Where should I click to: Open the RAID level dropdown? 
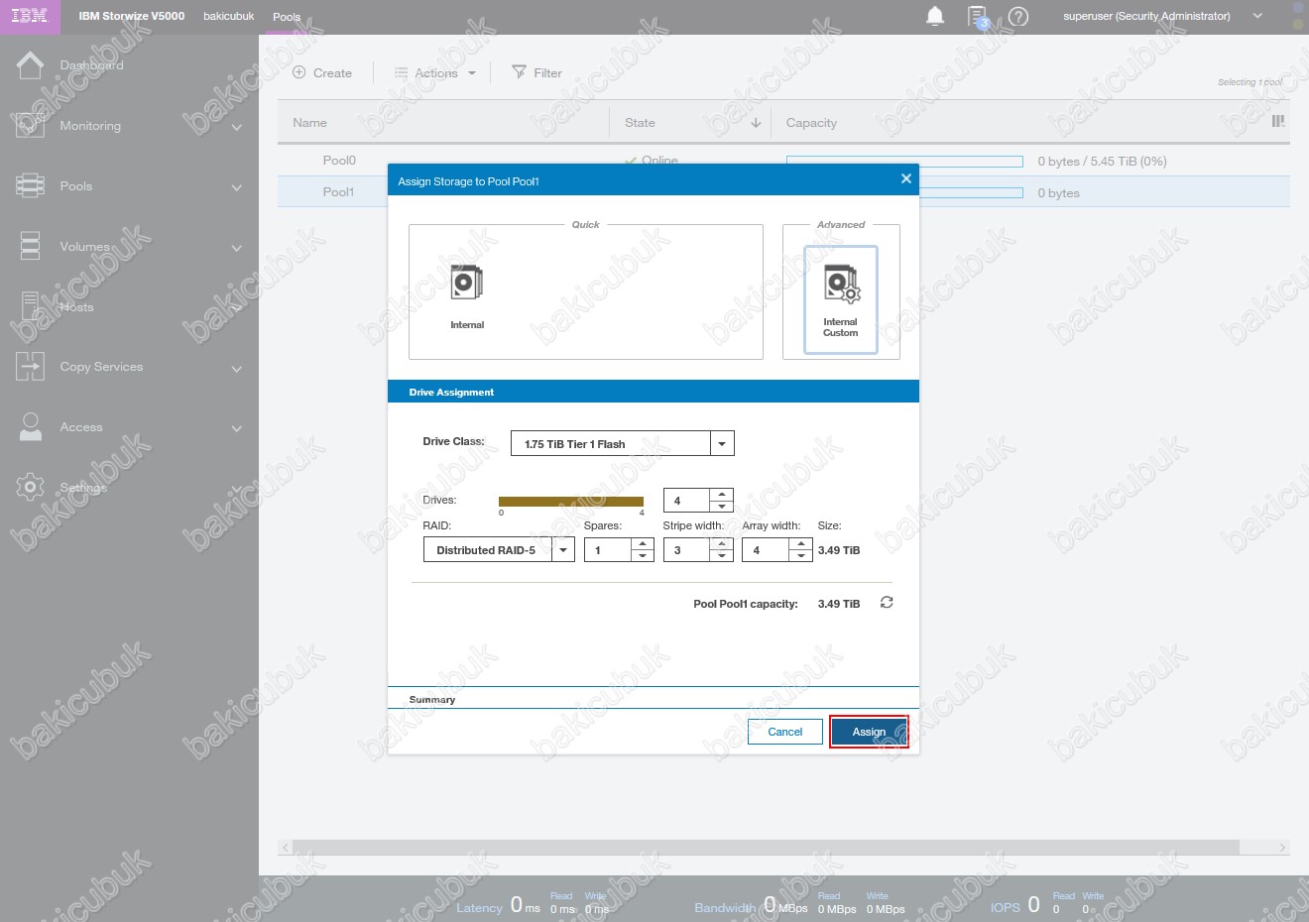point(563,550)
